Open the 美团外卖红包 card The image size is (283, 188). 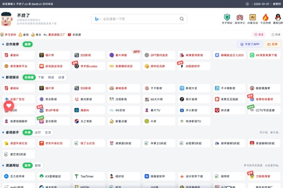coord(18,143)
